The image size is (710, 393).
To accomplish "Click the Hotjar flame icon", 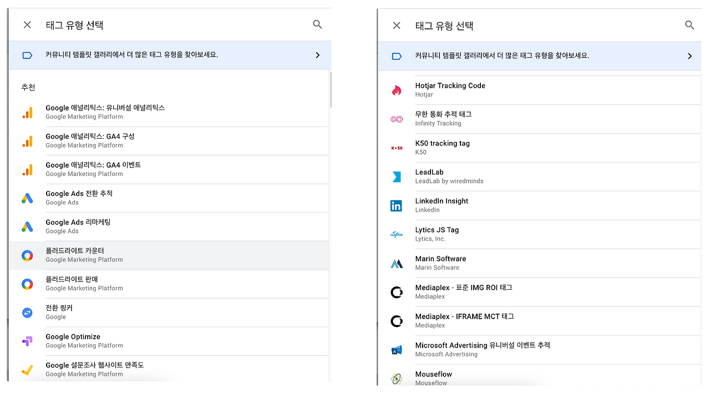I will (x=397, y=90).
